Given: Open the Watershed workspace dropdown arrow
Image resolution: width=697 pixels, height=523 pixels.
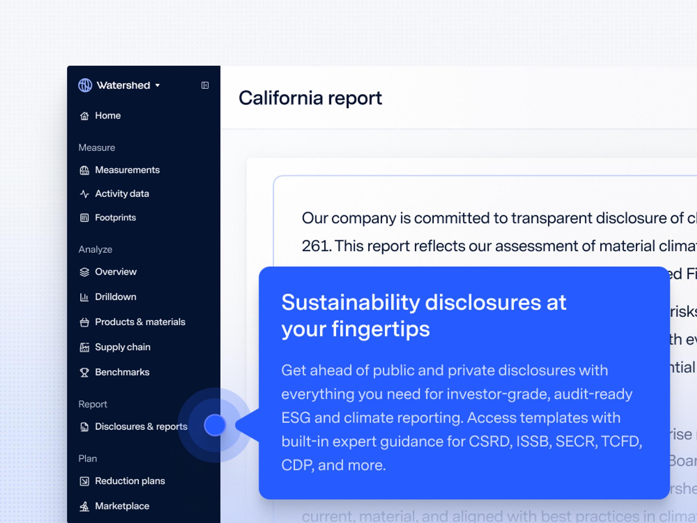Looking at the screenshot, I should tap(158, 85).
